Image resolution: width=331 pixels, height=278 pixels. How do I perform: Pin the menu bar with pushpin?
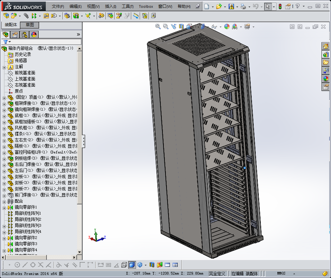(x=198, y=6)
